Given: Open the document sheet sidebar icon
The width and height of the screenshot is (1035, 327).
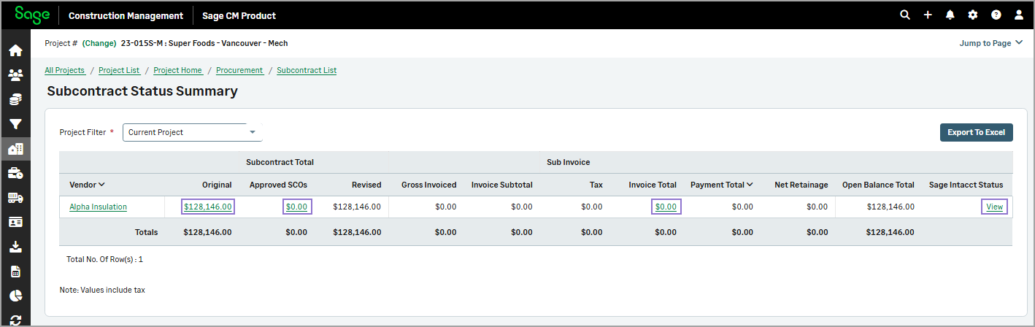Looking at the screenshot, I should click(x=15, y=272).
